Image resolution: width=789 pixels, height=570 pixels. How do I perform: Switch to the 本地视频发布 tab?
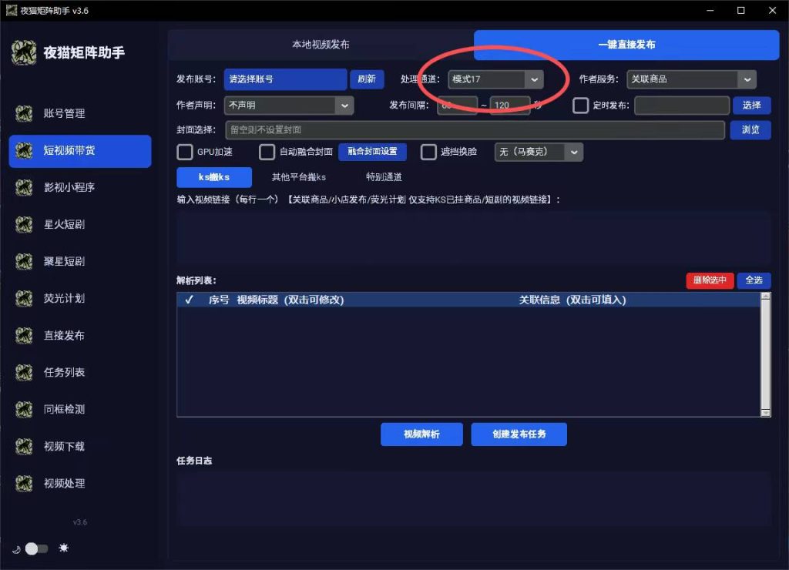coord(321,44)
